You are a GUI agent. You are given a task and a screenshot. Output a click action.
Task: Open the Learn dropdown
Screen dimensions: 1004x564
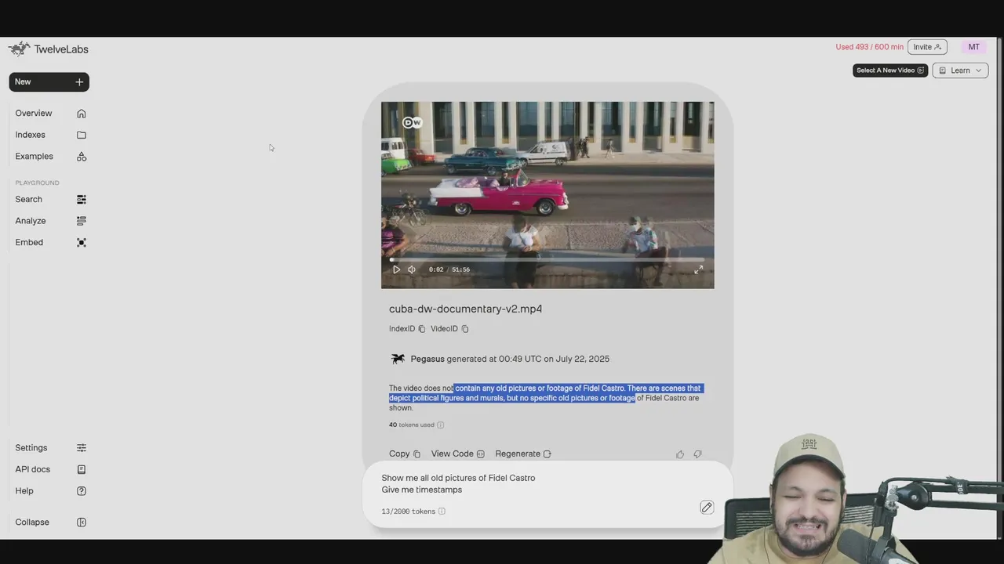(960, 70)
